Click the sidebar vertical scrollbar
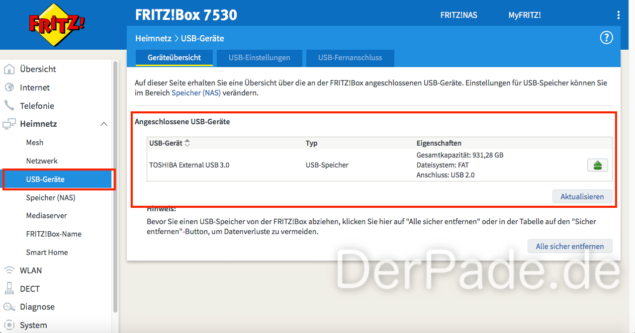The height and width of the screenshot is (333, 635). click(x=115, y=186)
